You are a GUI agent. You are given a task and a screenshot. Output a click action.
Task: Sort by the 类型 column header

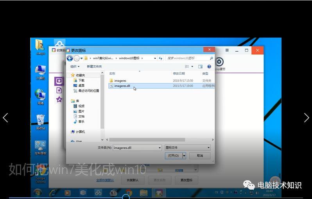pyautogui.click(x=205, y=74)
